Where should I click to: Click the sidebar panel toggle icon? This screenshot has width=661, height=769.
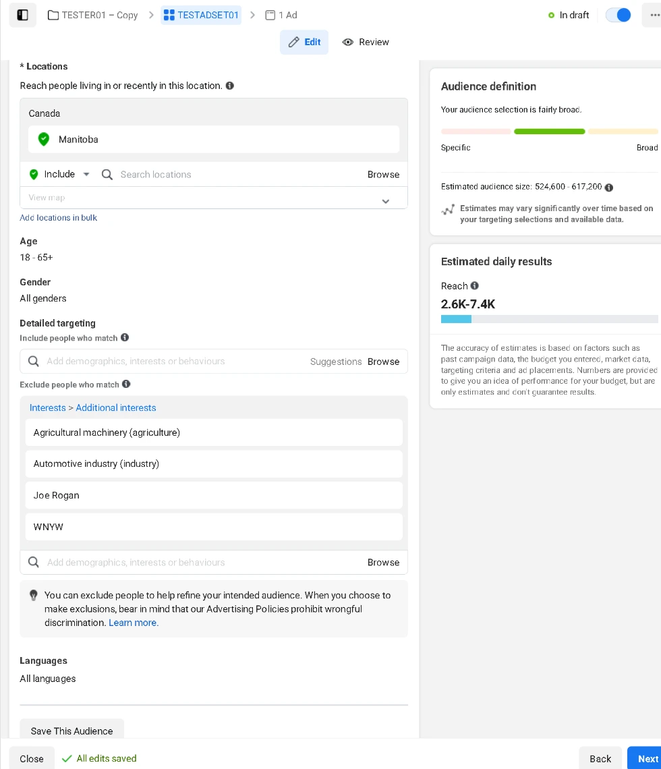[x=22, y=15]
